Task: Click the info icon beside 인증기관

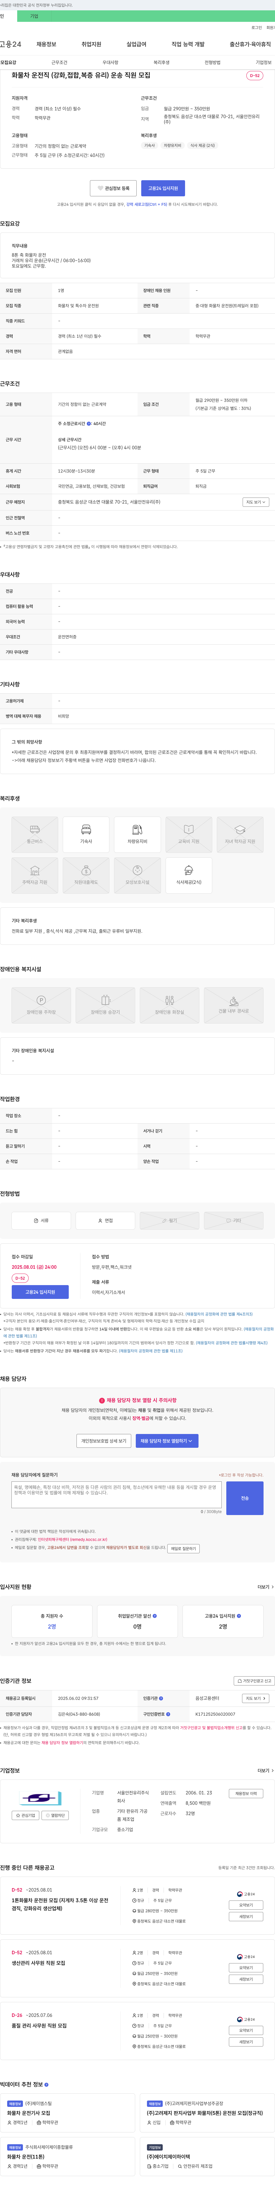Action: (161, 1698)
